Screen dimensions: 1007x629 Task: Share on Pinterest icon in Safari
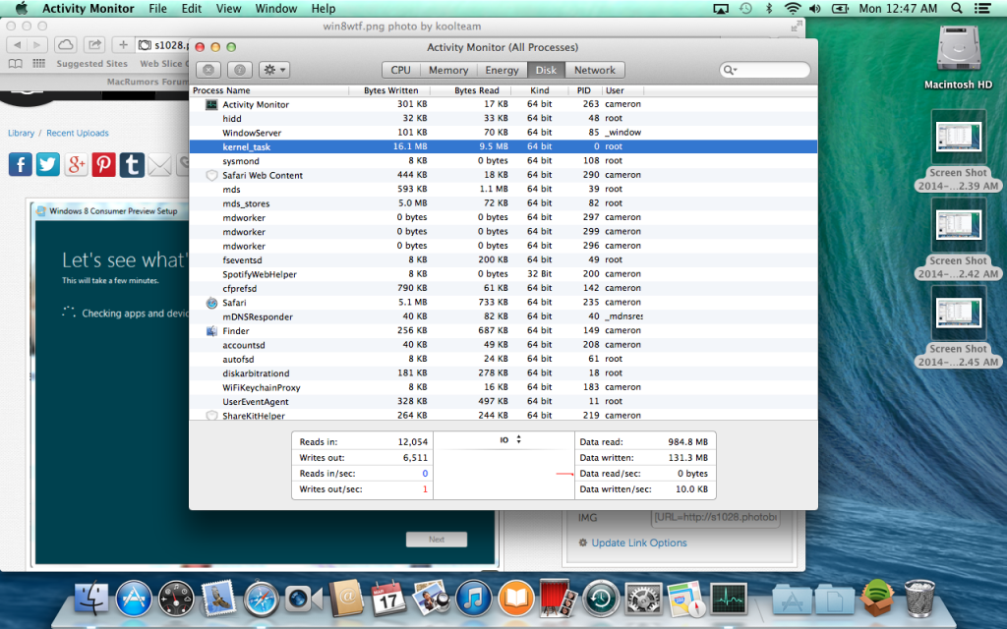coord(103,165)
